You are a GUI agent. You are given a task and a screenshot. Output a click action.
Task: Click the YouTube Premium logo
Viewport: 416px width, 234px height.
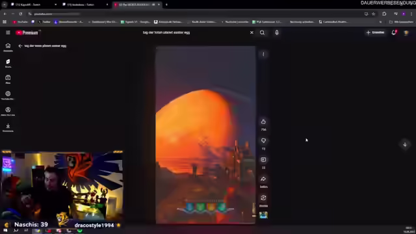tap(27, 32)
